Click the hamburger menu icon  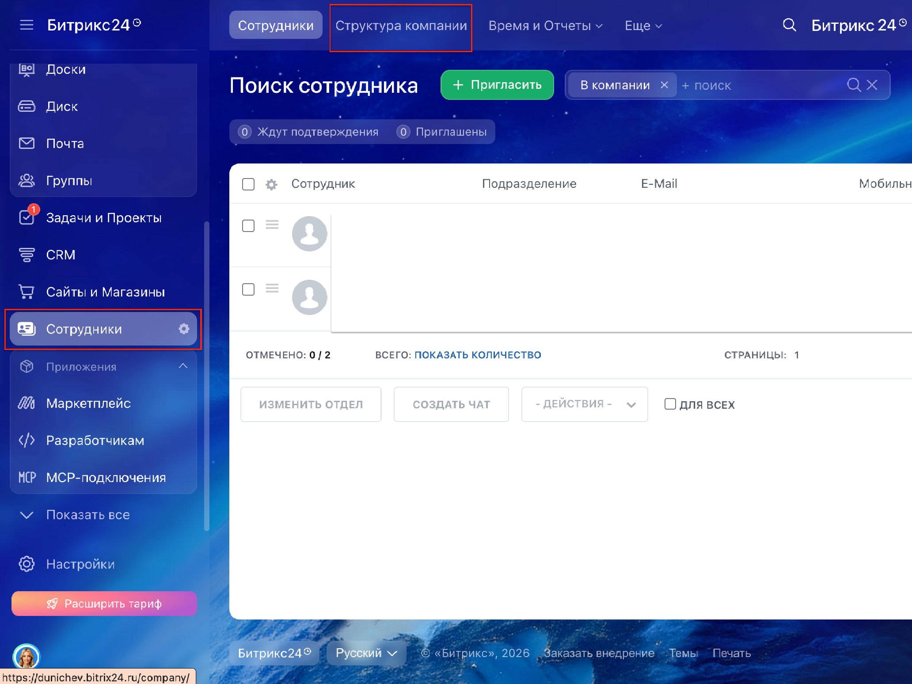27,25
